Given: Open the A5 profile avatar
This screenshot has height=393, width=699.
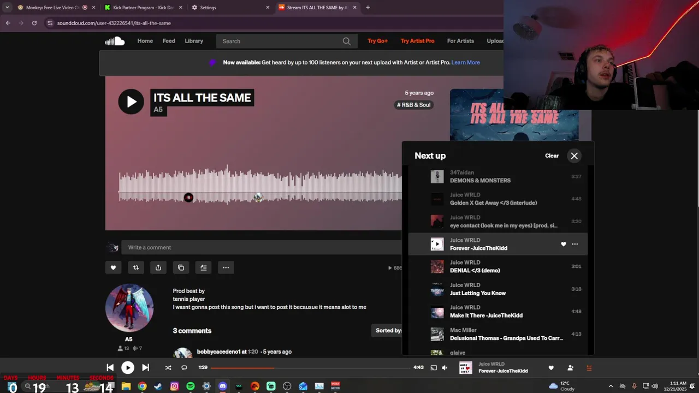Looking at the screenshot, I should 129,308.
